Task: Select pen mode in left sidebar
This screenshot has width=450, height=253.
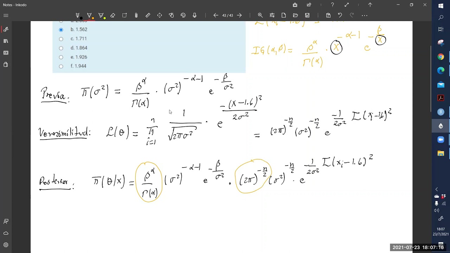Action: pos(6,30)
